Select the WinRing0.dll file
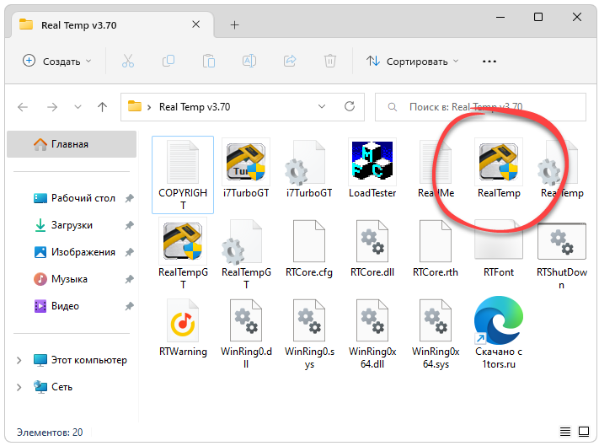 coord(246,334)
